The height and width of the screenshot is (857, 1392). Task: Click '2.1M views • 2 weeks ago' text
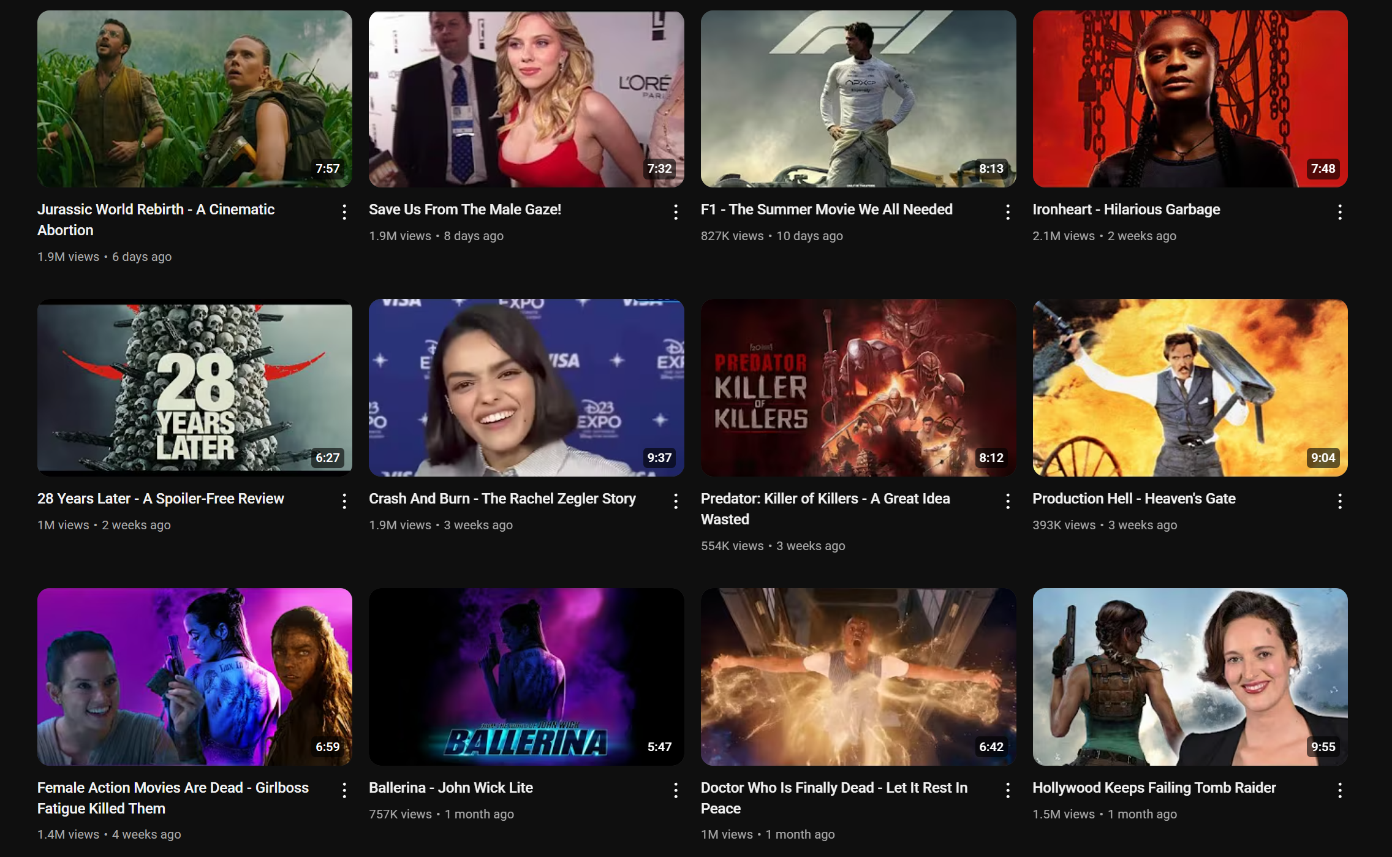[x=1104, y=236]
